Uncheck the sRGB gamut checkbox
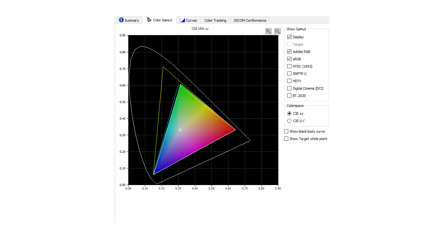 tap(290, 59)
